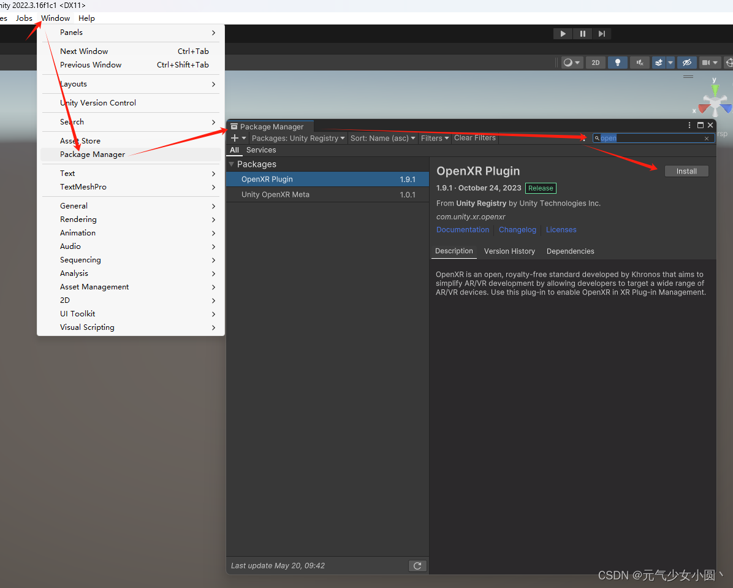Toggle scene effects layers-sparkle icon
The height and width of the screenshot is (588, 733).
point(659,63)
